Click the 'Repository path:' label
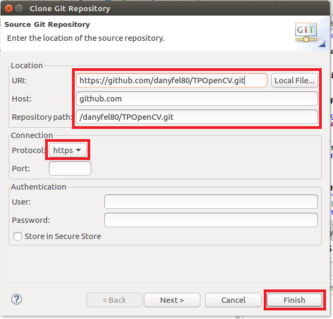333x319 pixels. pyautogui.click(x=42, y=117)
